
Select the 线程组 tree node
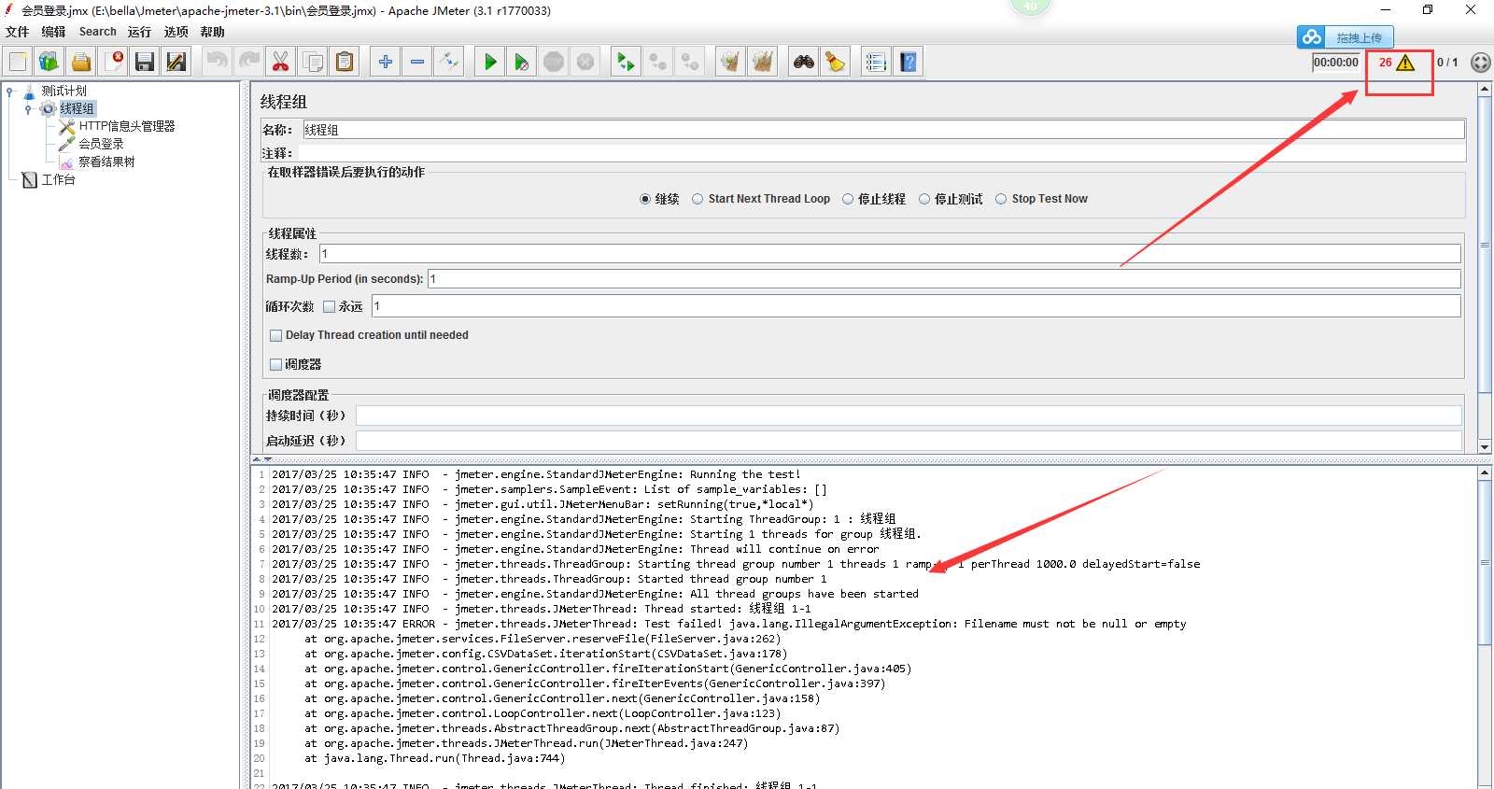pyautogui.click(x=77, y=108)
